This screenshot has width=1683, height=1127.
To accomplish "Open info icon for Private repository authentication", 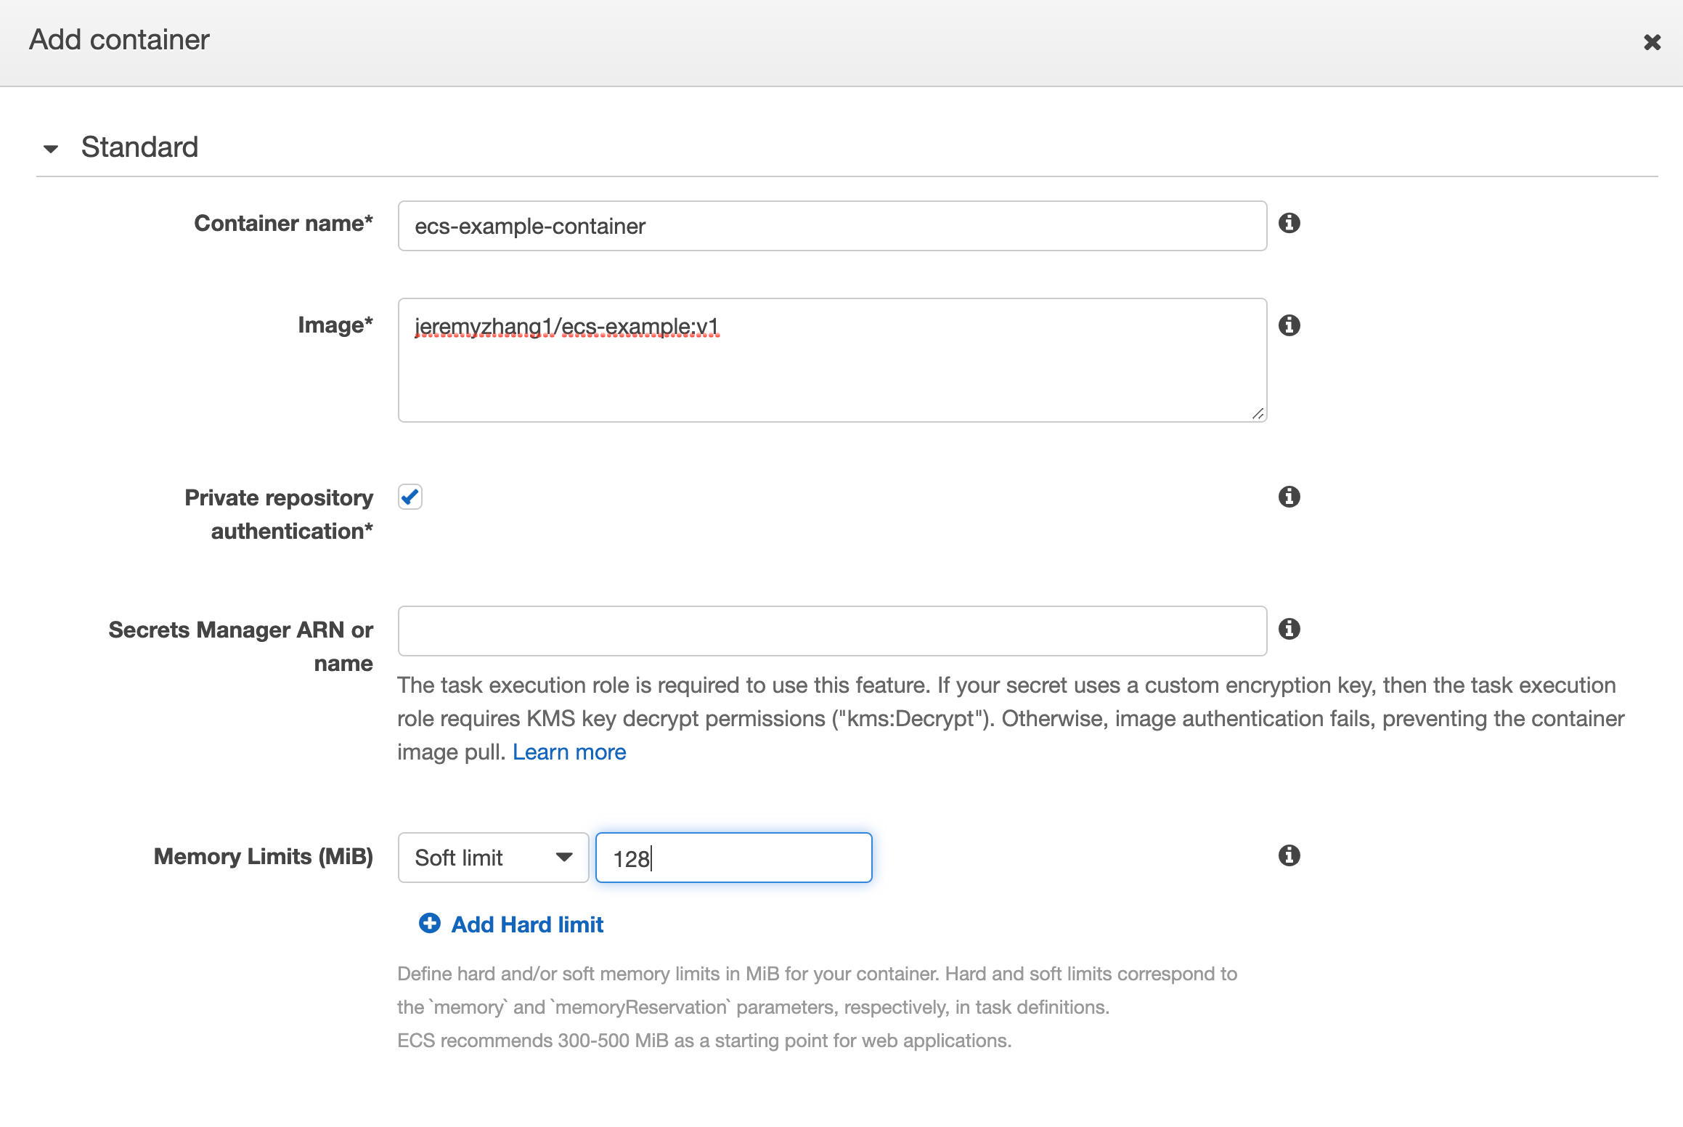I will (1289, 497).
